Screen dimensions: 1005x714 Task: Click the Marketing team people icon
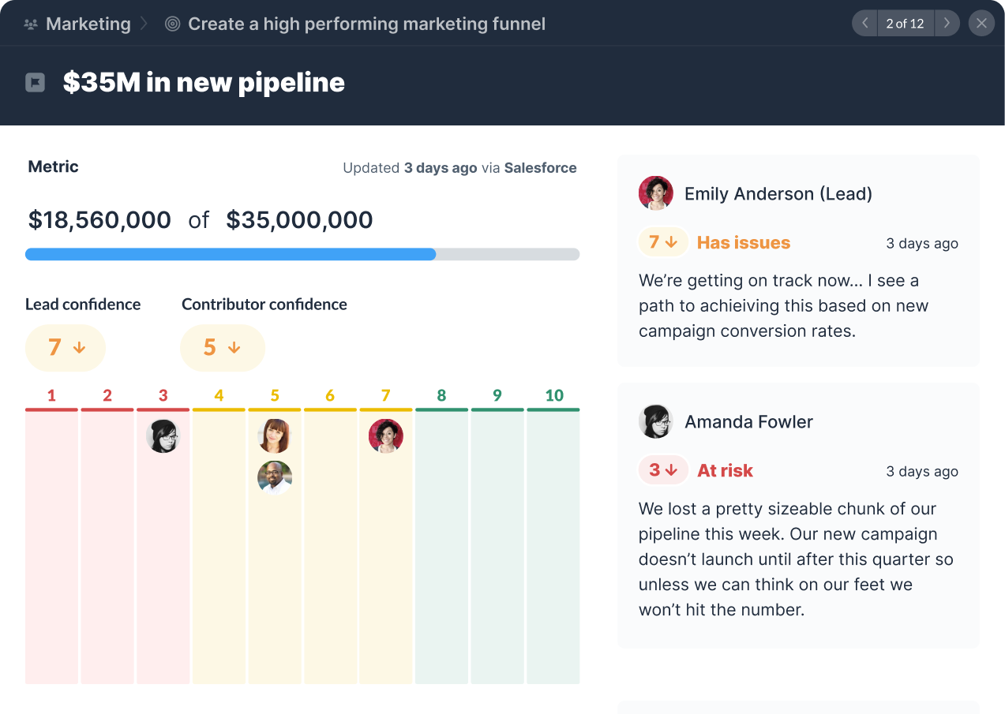coord(31,24)
